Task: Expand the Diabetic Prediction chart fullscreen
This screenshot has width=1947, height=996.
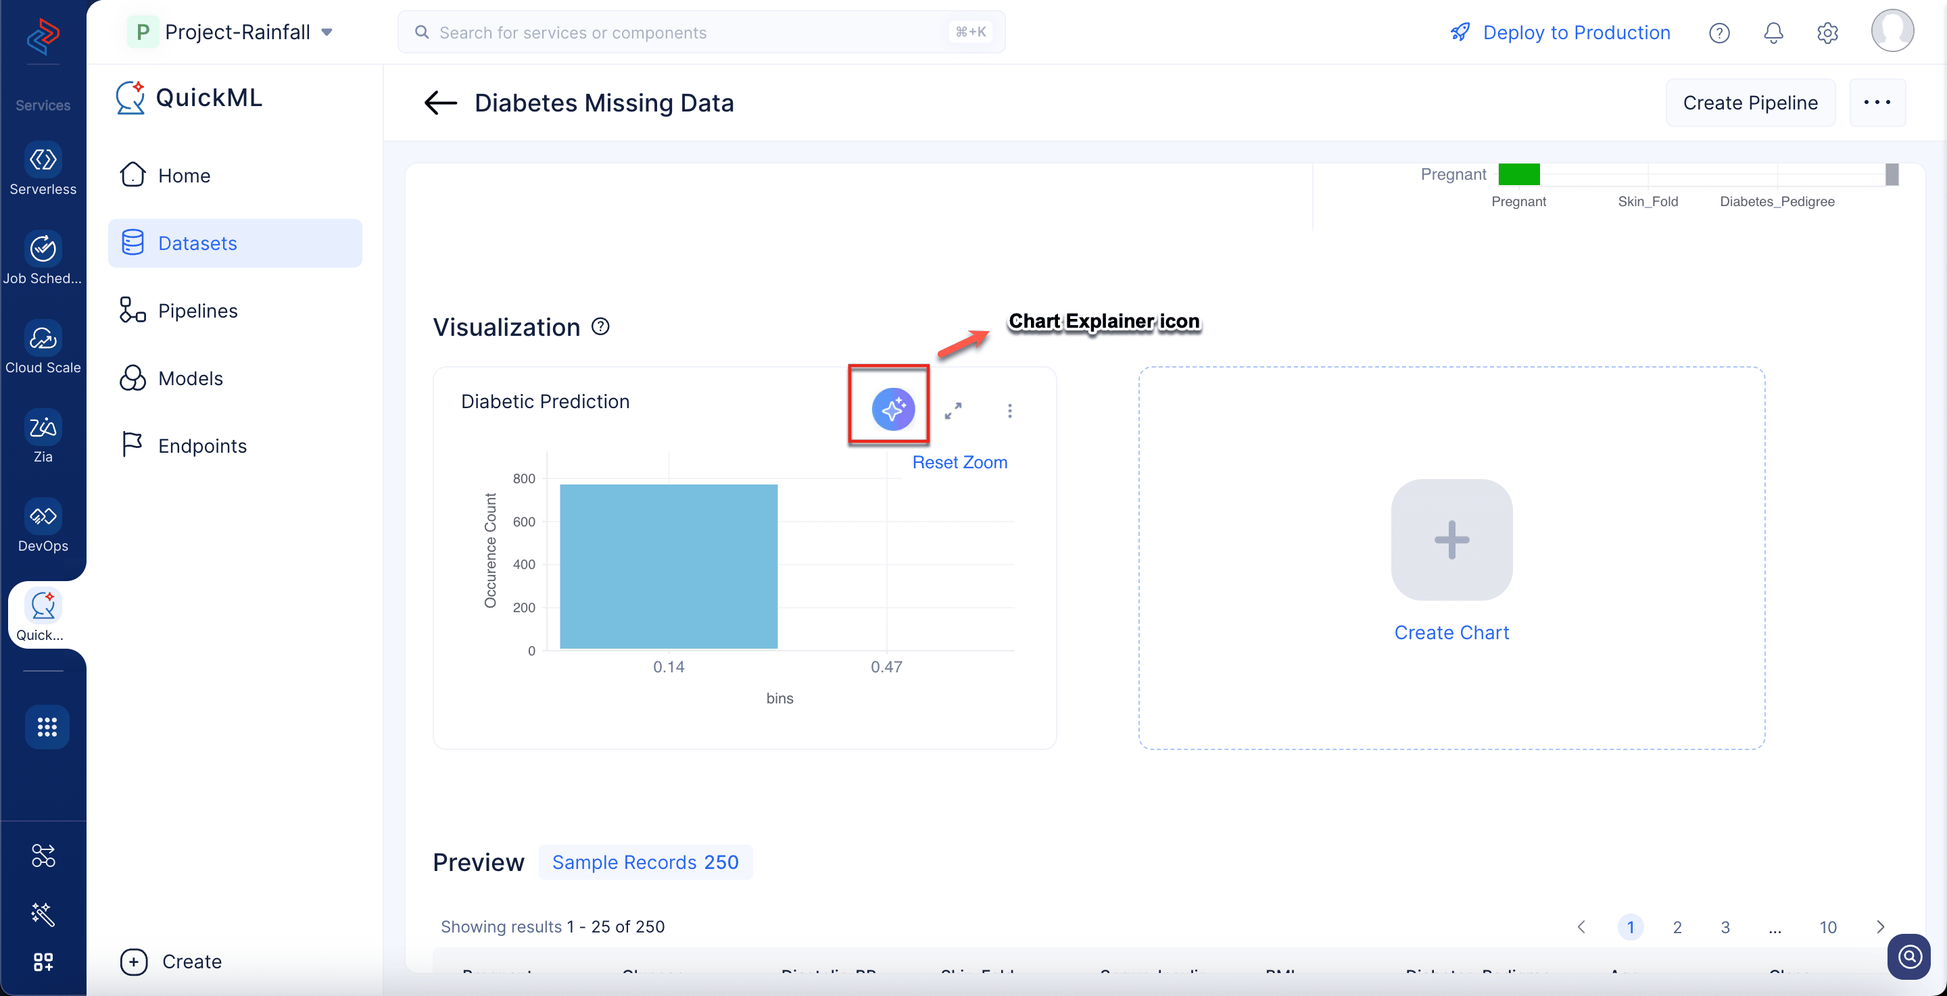Action: 953,410
